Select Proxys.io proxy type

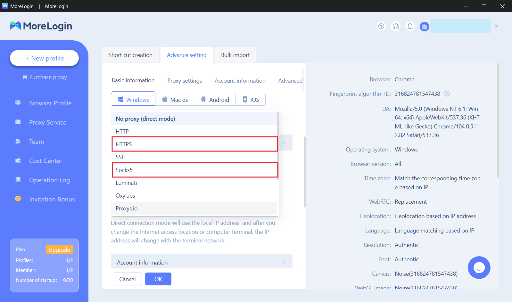pyautogui.click(x=194, y=208)
